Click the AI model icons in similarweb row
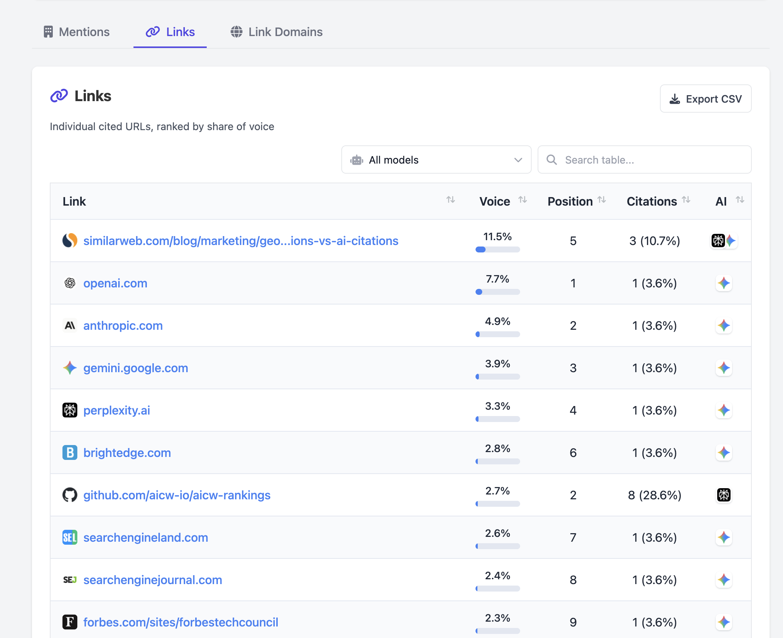 tap(724, 241)
